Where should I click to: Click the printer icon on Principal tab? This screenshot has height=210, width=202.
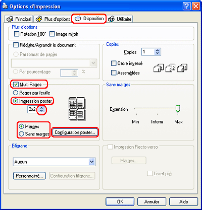10,19
